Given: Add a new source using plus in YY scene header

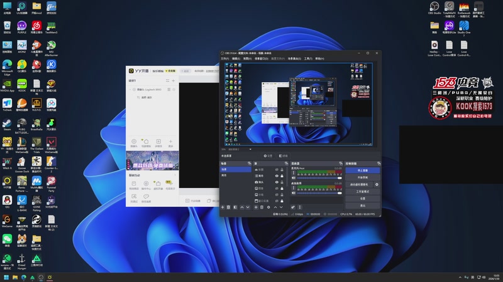Looking at the screenshot, I should click(x=174, y=81).
